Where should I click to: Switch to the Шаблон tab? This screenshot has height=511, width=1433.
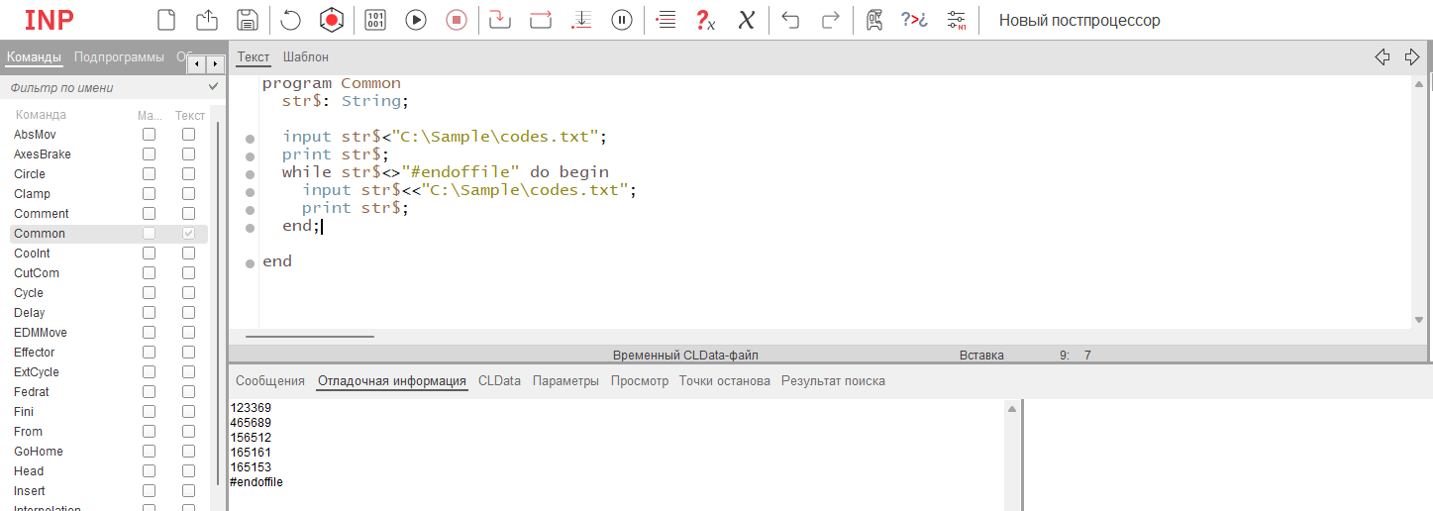[x=305, y=57]
